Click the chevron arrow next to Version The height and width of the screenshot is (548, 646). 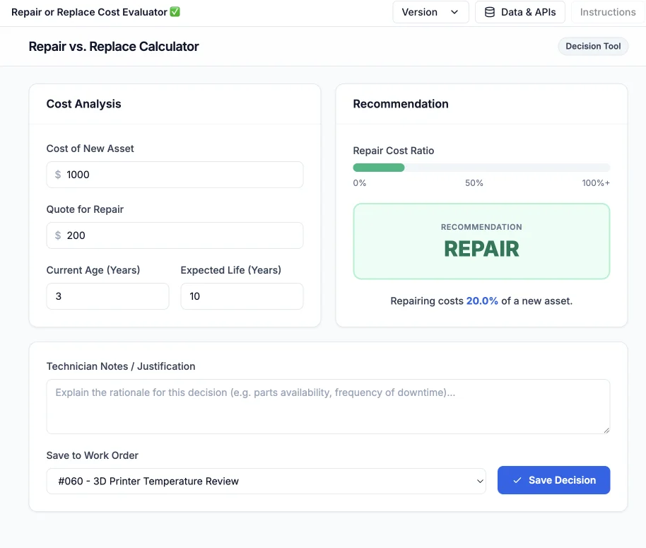point(454,12)
